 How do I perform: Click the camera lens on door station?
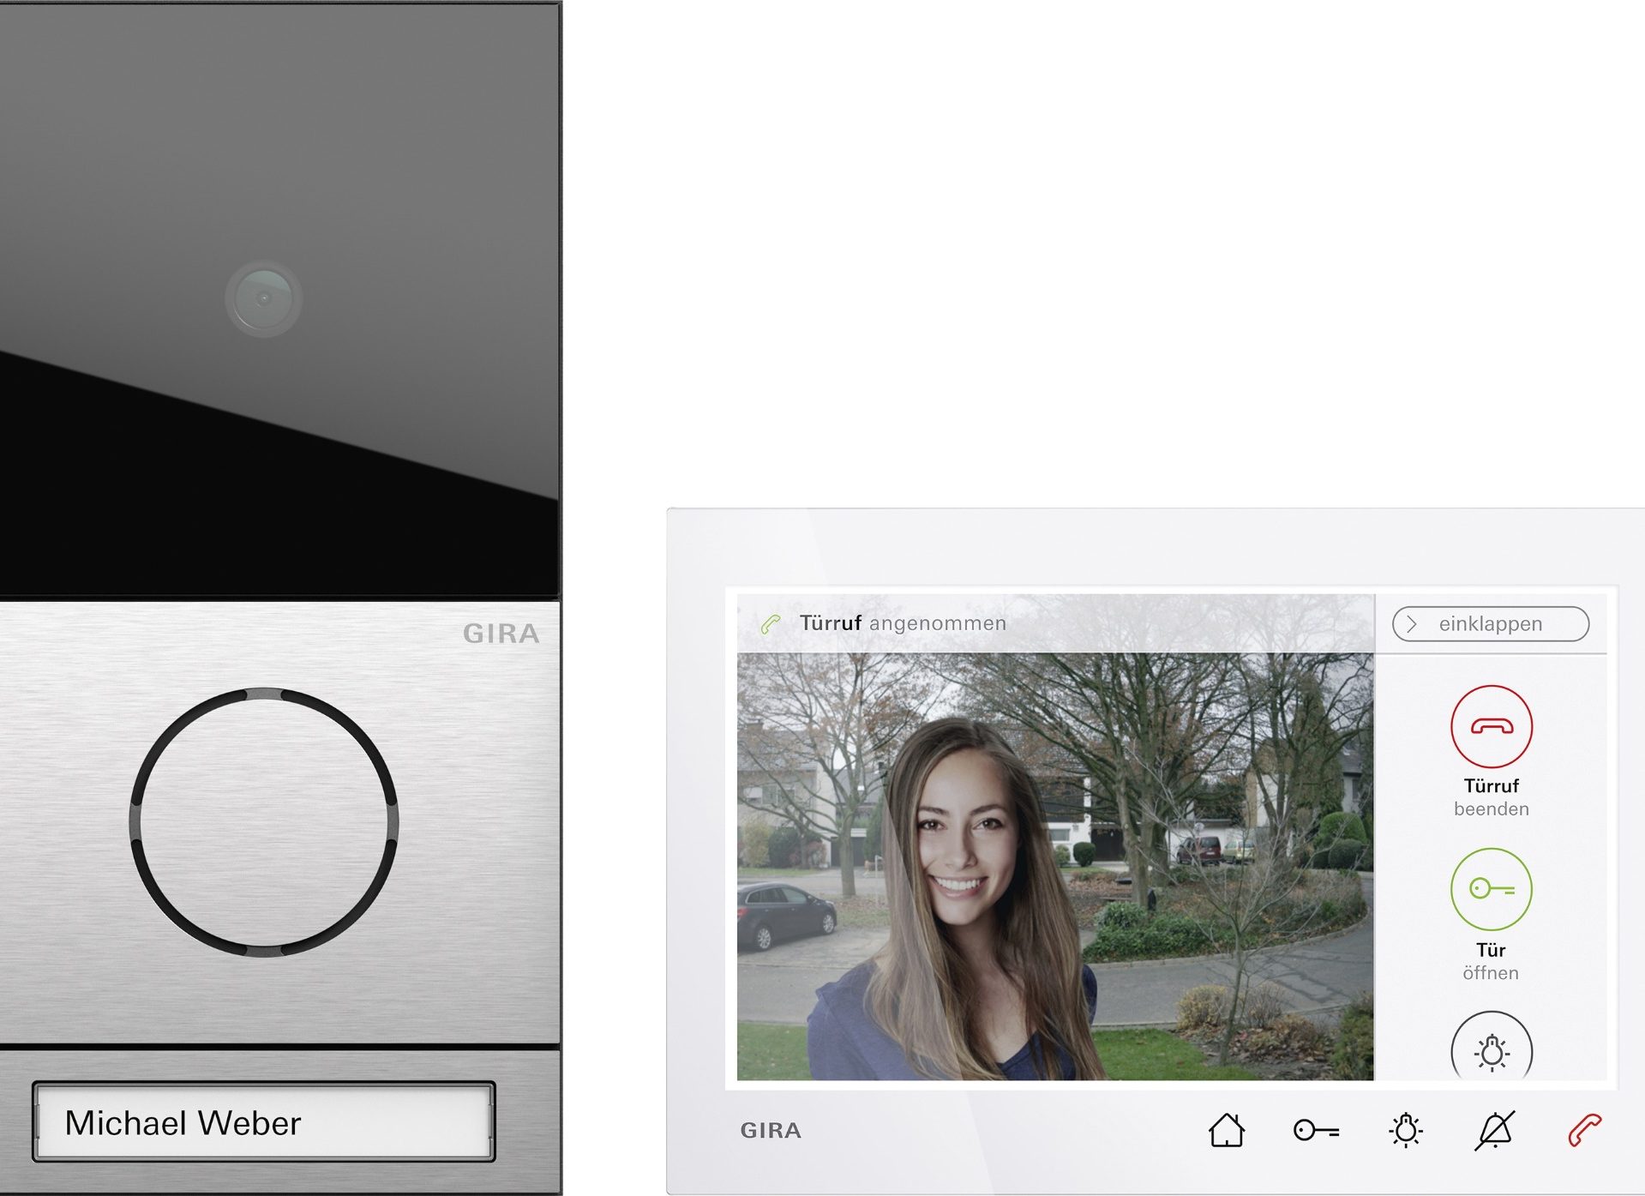(x=263, y=298)
